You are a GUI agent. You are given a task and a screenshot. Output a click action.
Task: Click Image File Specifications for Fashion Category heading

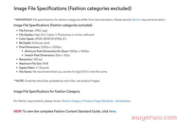(47, 91)
